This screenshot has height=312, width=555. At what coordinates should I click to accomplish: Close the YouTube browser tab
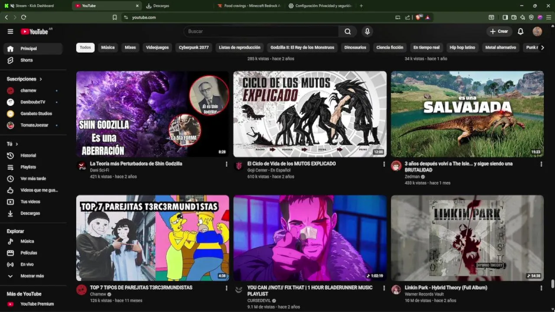(137, 6)
